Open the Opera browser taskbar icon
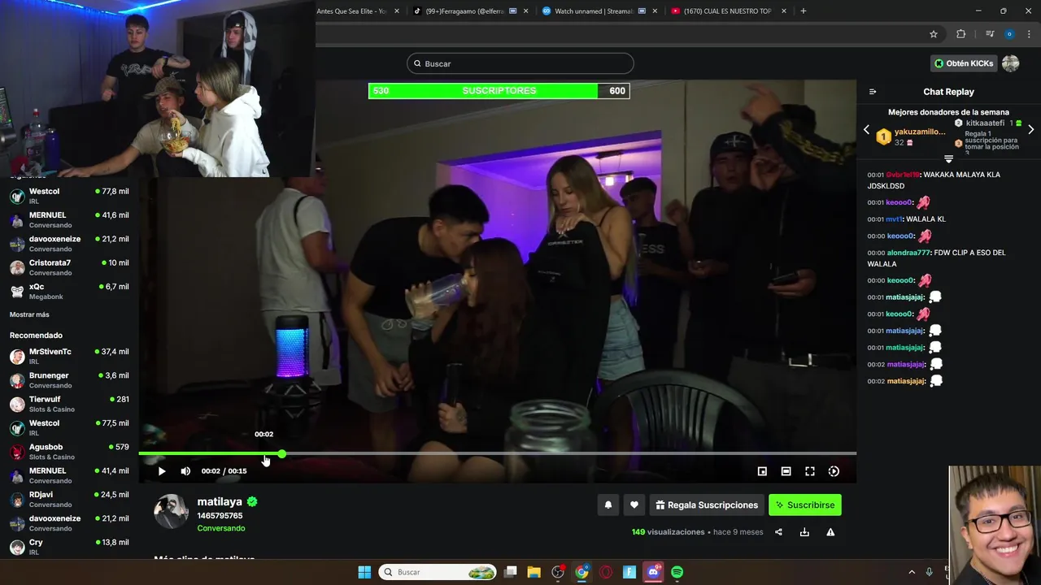Screen dimensions: 1041x585 606,572
